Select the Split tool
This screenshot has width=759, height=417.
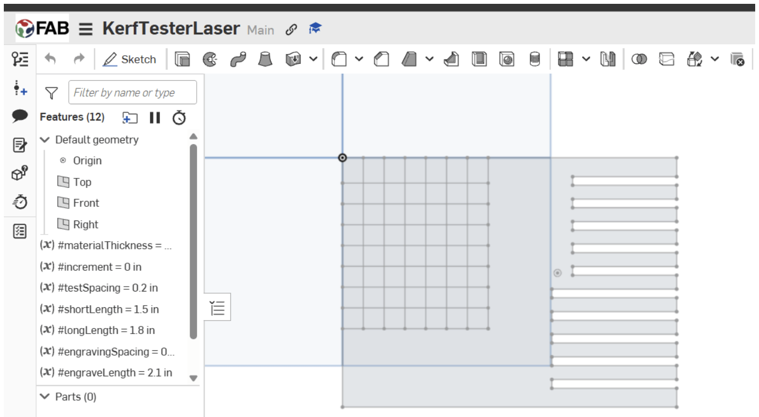point(667,59)
